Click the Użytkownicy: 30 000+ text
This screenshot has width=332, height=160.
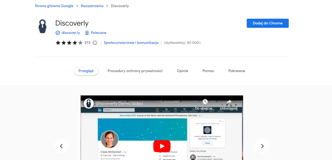[182, 43]
